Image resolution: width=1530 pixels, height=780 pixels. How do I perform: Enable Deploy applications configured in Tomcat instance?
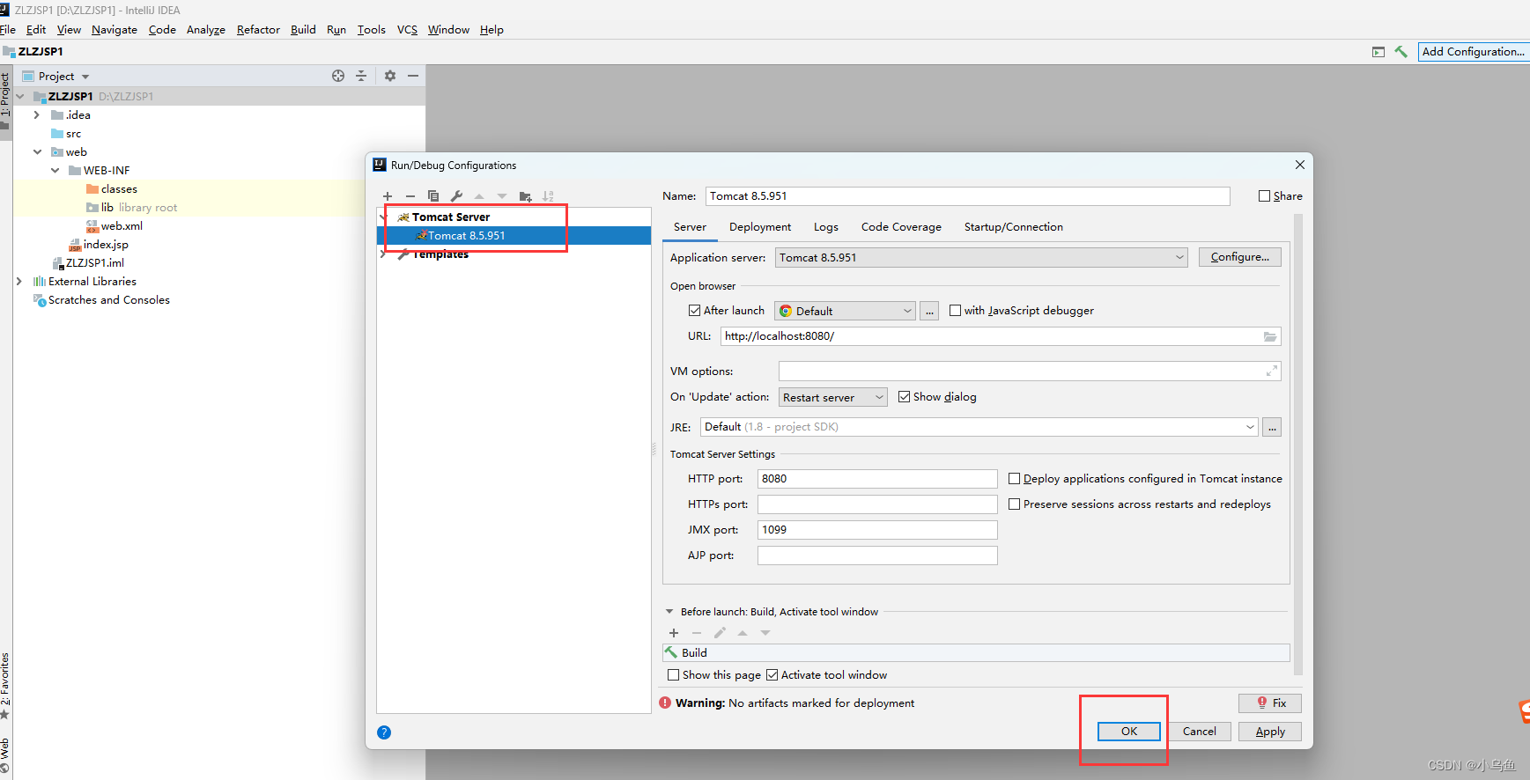click(x=1015, y=479)
